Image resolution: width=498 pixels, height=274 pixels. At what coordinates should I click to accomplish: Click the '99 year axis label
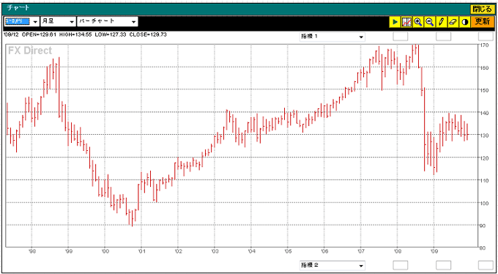pyautogui.click(x=69, y=251)
